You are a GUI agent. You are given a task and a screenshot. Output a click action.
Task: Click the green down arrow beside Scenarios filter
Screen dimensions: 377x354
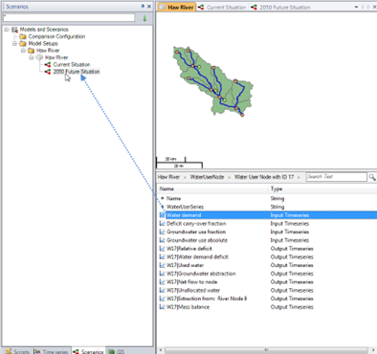pos(144,18)
